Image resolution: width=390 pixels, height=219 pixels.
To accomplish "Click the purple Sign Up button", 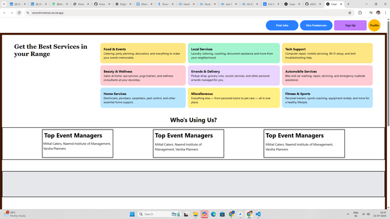I will pyautogui.click(x=350, y=26).
